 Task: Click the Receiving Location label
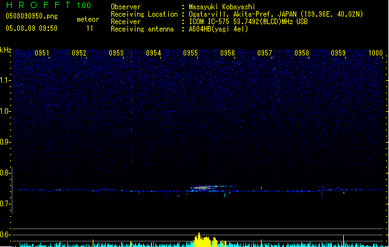(144, 14)
